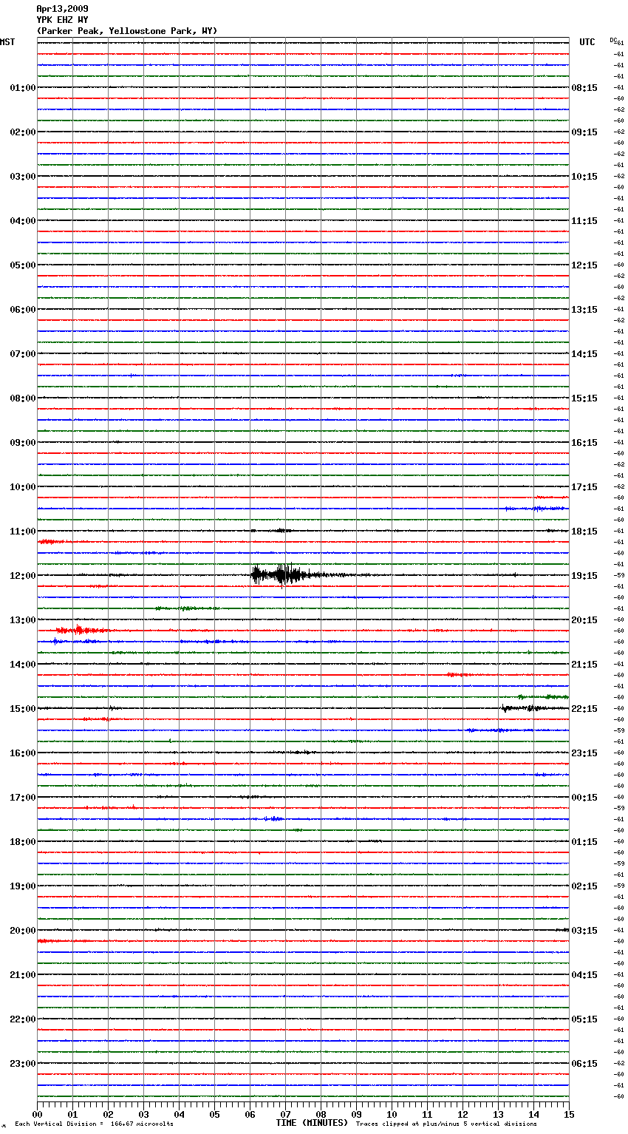Screen dimensions: 628x1134
Task: Select the station code YPK EHZ WY
Action: [62, 20]
